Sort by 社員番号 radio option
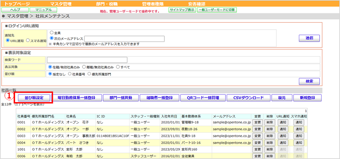 tap(70, 74)
